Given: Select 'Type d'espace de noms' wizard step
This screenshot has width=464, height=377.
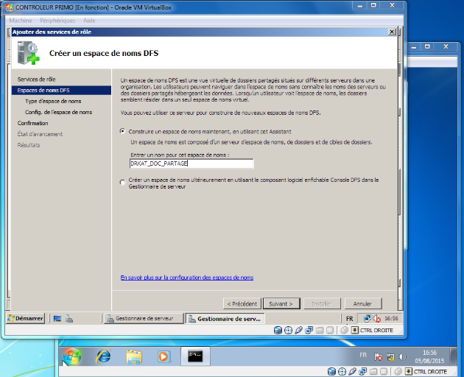Looking at the screenshot, I should tap(53, 101).
